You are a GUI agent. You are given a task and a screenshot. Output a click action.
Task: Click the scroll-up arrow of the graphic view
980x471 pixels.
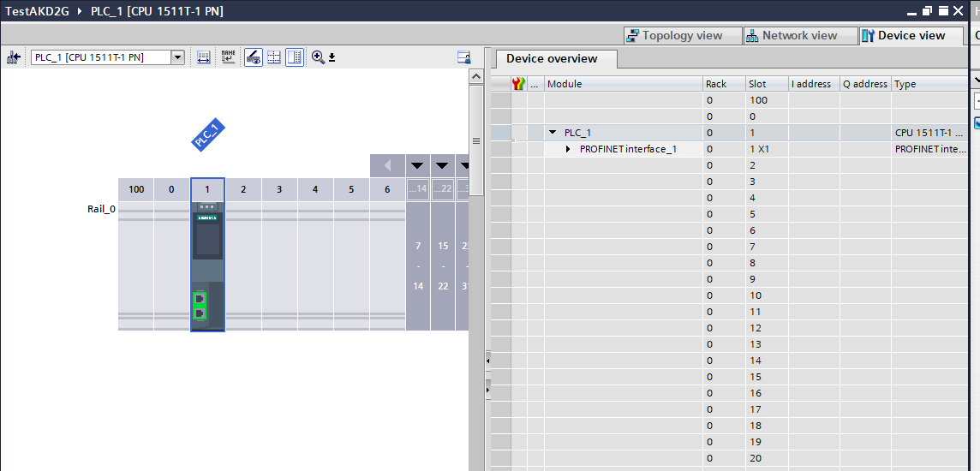tap(476, 76)
